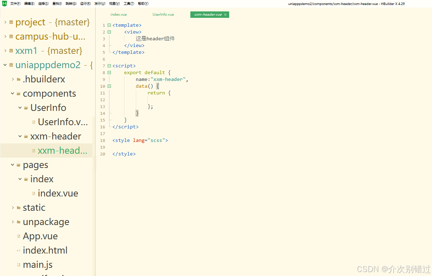Click the HBuilder X logo icon
The width and height of the screenshot is (432, 276).
4,4
